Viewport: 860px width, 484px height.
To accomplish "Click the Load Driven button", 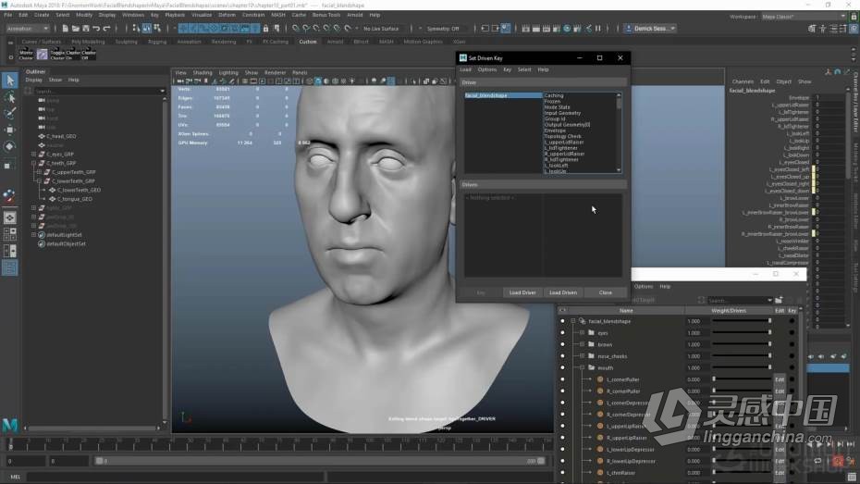I will tap(563, 292).
